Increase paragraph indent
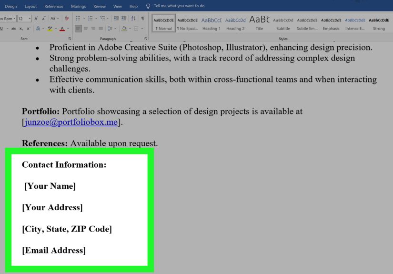 click(x=124, y=19)
